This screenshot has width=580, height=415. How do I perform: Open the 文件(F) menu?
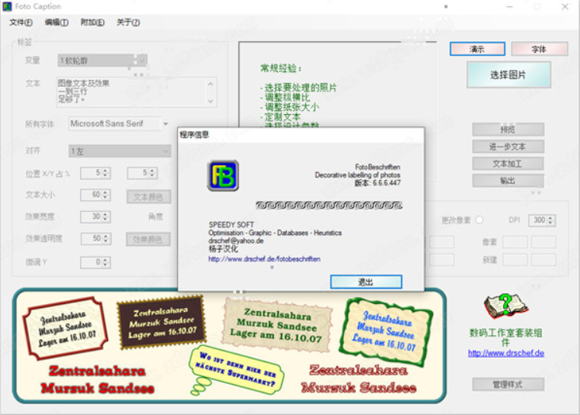pyautogui.click(x=21, y=22)
